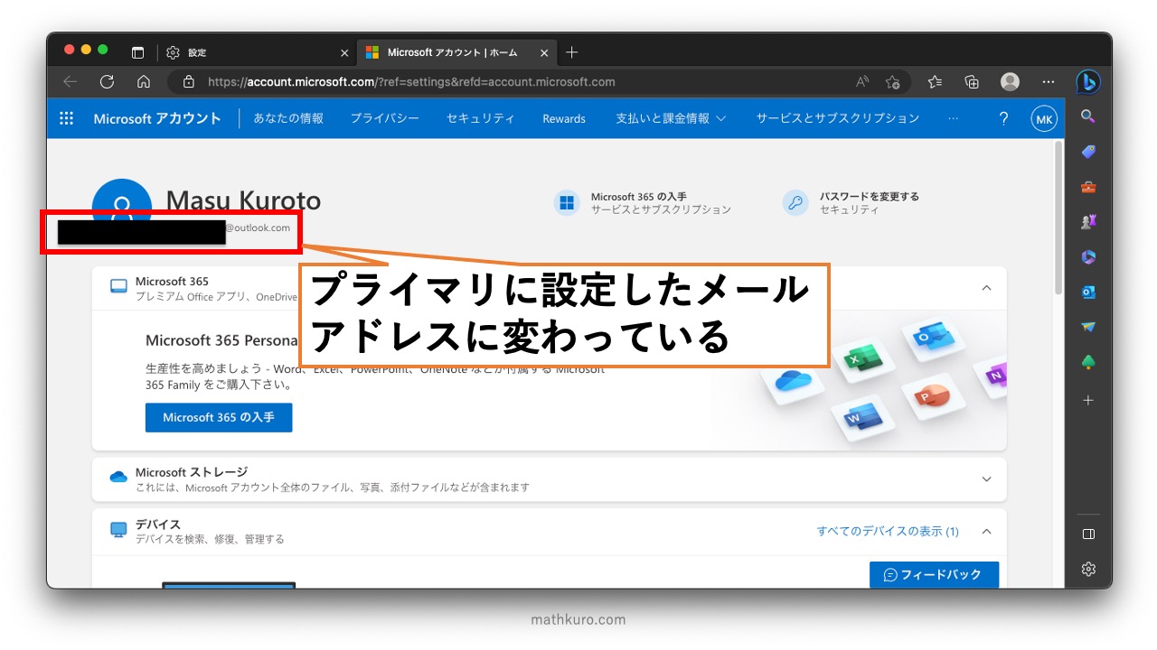1157x650 pixels.
Task: Open the games sidebar icon
Action: (1088, 222)
